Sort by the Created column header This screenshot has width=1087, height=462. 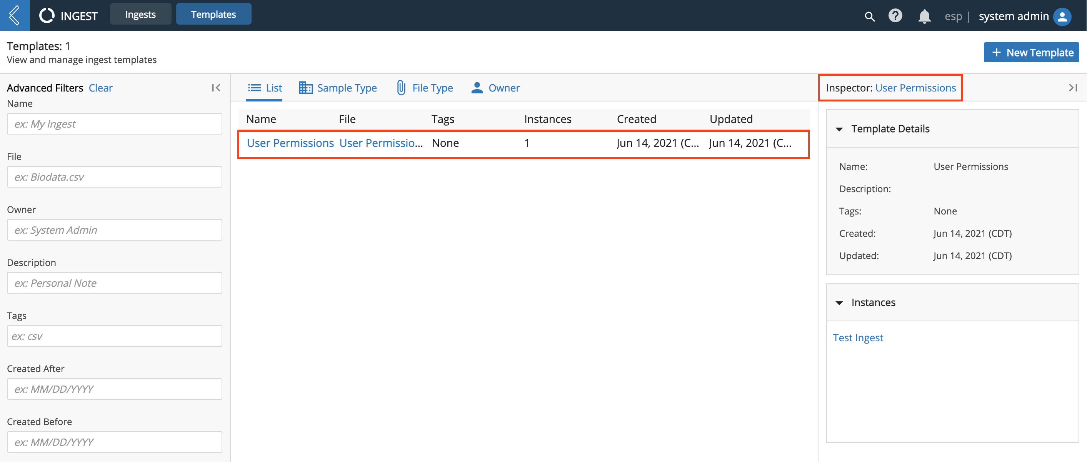(636, 119)
